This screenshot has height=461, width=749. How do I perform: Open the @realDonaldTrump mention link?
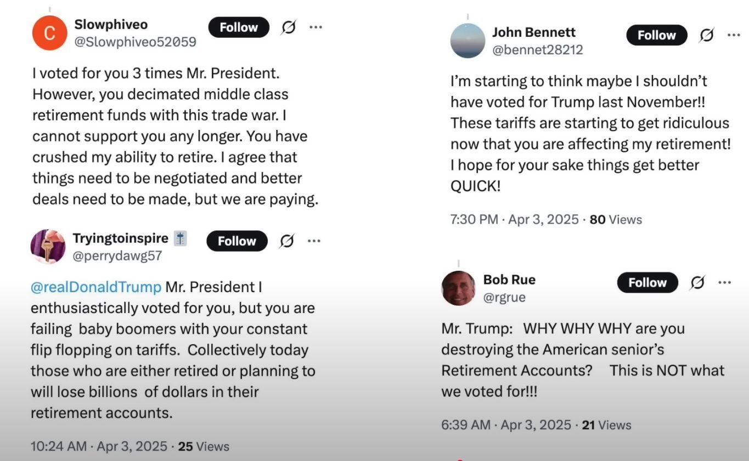click(x=96, y=287)
